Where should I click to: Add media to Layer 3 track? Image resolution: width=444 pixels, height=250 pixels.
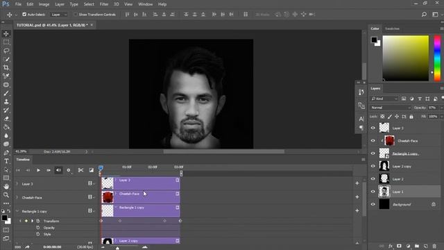point(357,183)
